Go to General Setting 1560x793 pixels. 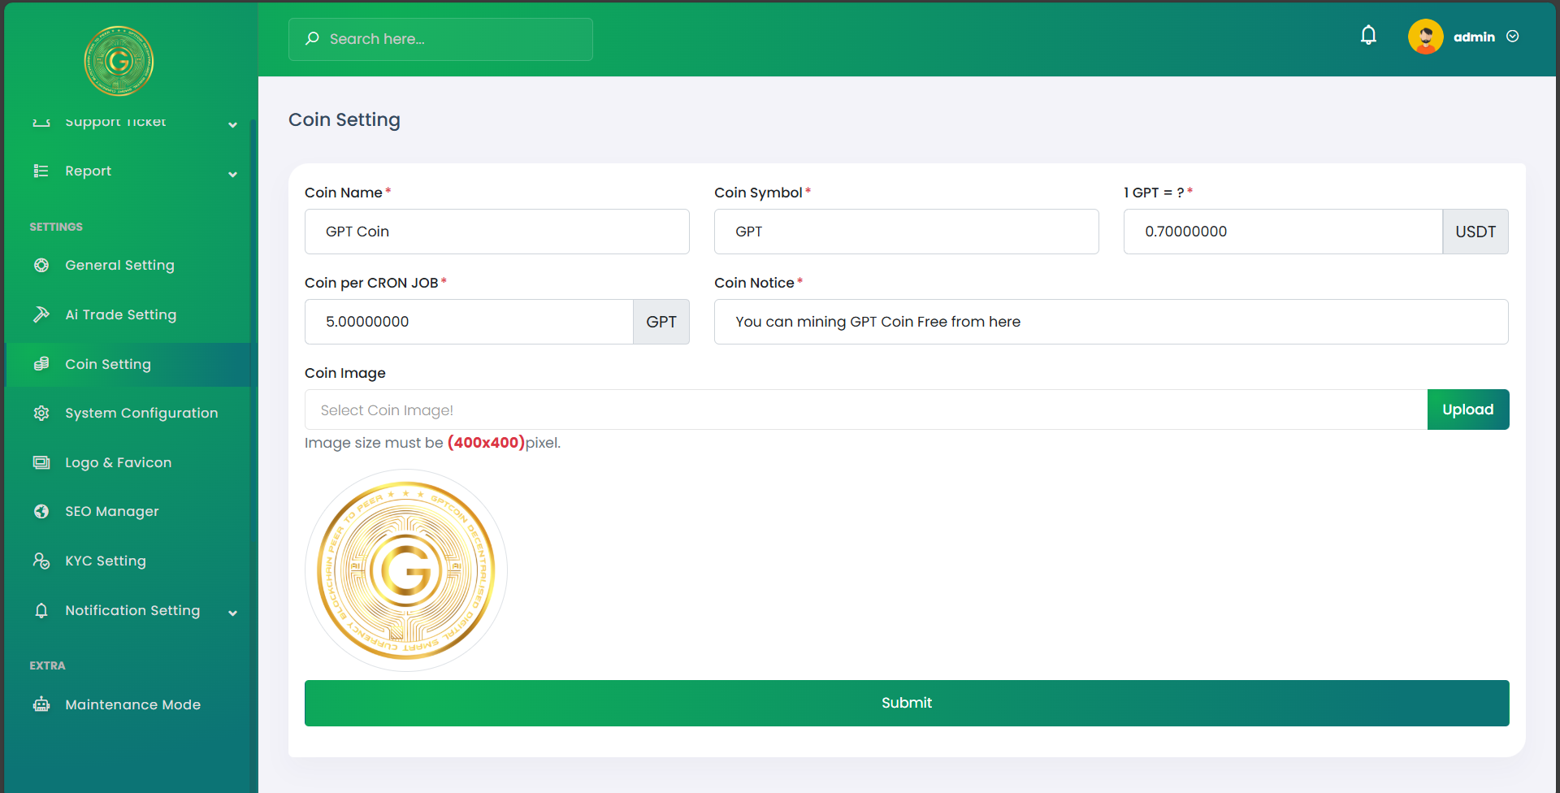tap(128, 265)
